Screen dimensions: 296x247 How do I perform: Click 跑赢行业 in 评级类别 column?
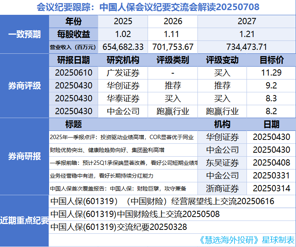tap(173, 111)
